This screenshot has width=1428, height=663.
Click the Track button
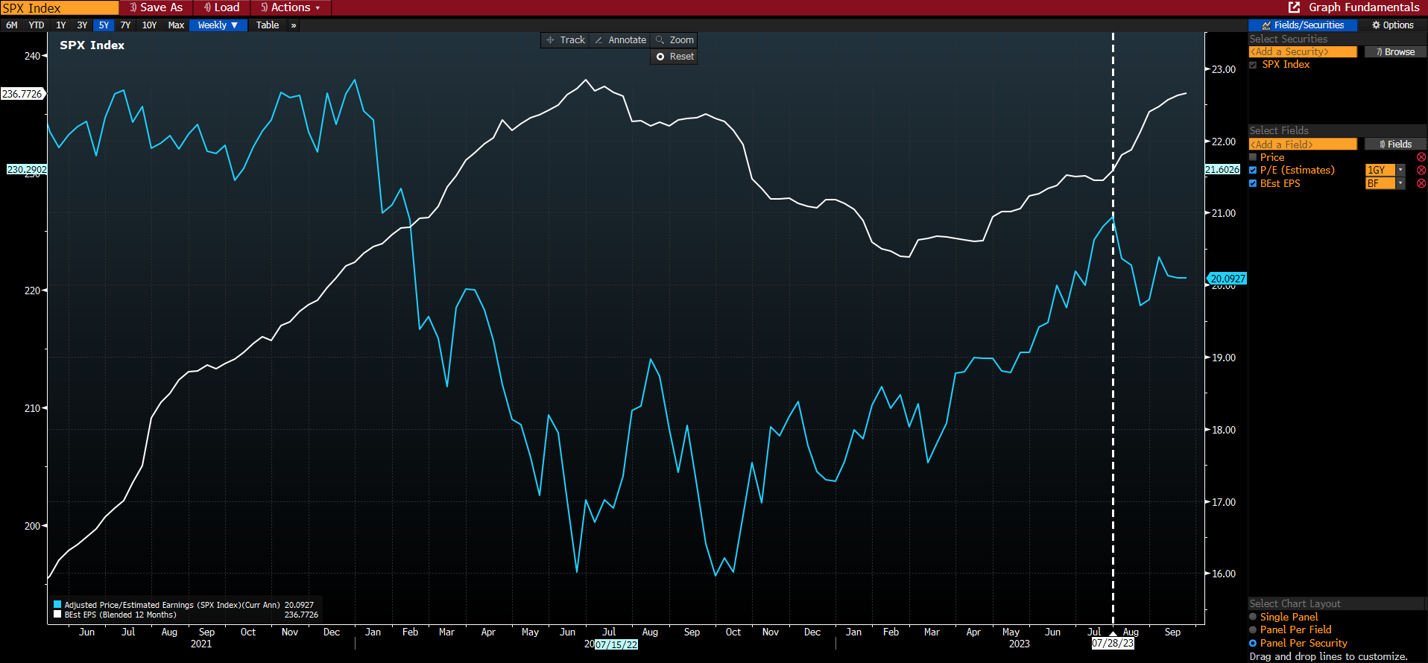point(566,40)
